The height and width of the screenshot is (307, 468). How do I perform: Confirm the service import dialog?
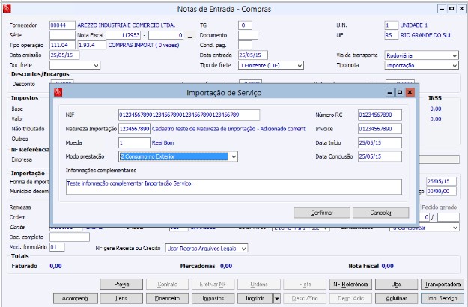click(x=322, y=213)
